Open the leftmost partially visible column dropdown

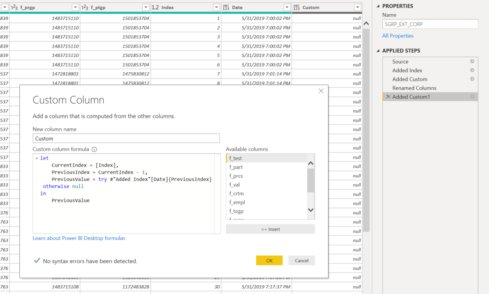[5, 7]
